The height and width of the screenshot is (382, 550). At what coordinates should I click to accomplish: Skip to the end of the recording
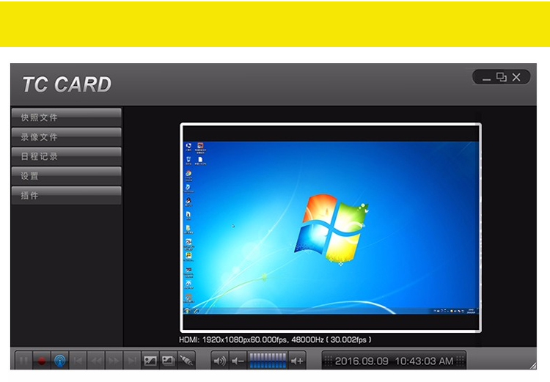tap(132, 361)
